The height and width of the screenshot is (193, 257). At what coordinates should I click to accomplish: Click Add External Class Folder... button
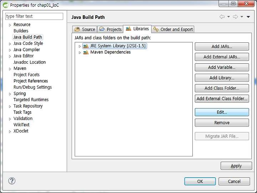tap(222, 99)
